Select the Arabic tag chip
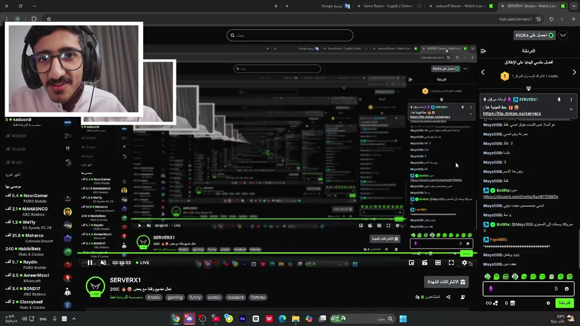 pyautogui.click(x=154, y=297)
